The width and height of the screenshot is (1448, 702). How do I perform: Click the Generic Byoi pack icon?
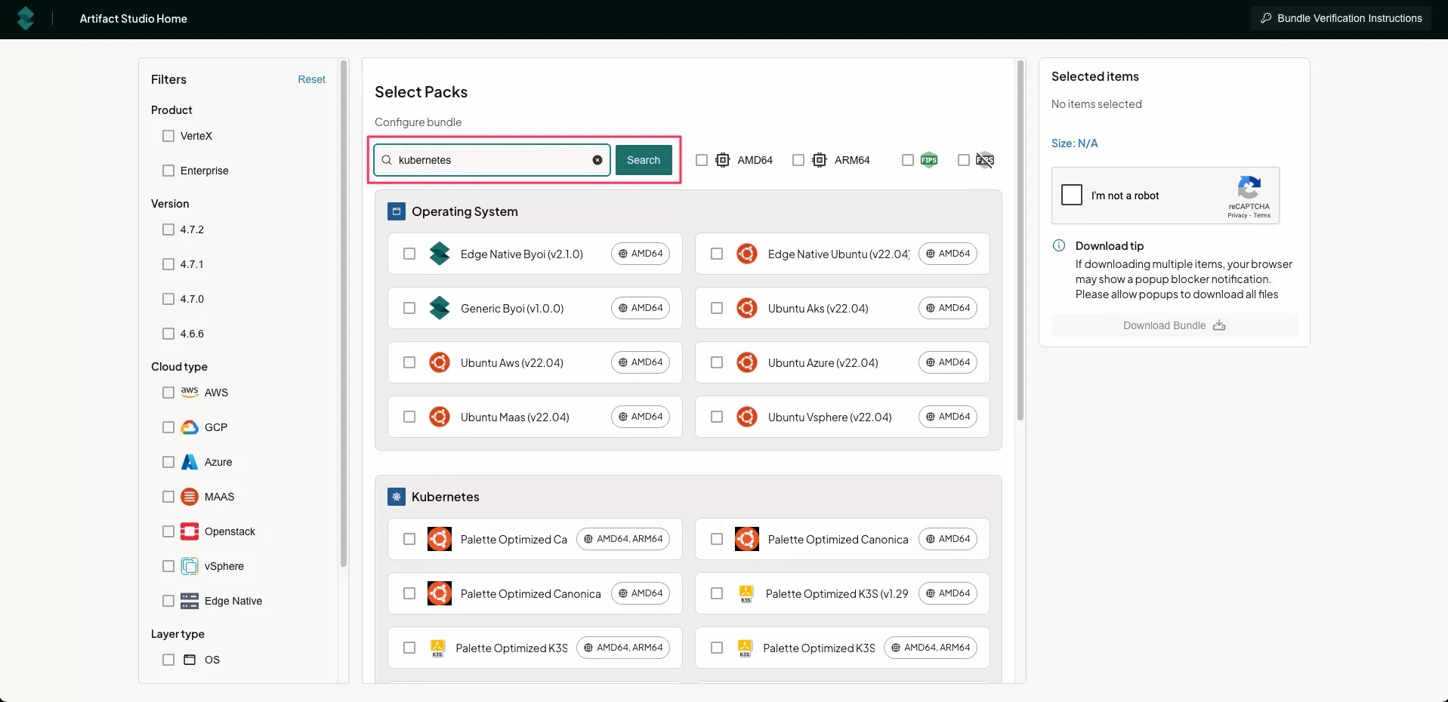[x=440, y=308]
